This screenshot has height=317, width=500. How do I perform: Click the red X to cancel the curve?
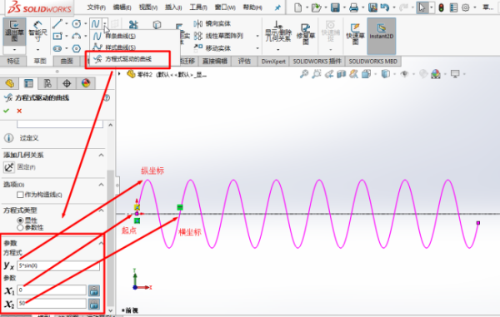pyautogui.click(x=19, y=111)
